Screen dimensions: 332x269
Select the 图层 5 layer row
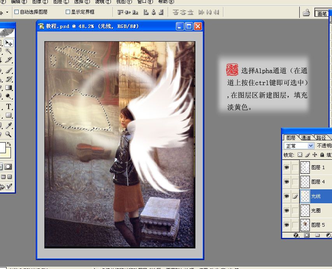pyautogui.click(x=307, y=225)
